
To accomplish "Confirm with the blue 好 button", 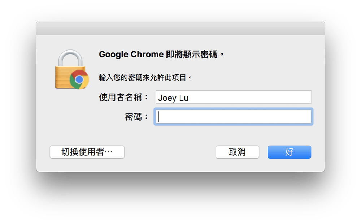I will pyautogui.click(x=290, y=152).
